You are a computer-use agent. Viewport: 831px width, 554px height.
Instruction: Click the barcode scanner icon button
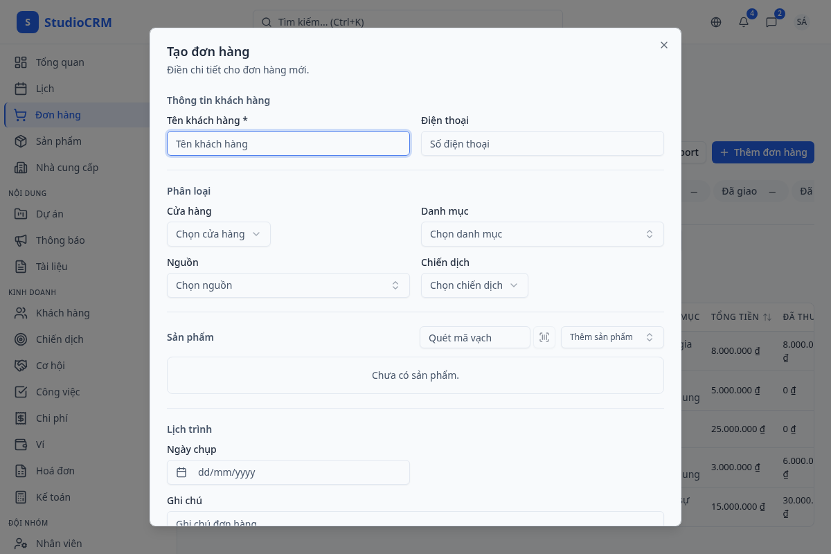[x=544, y=337]
